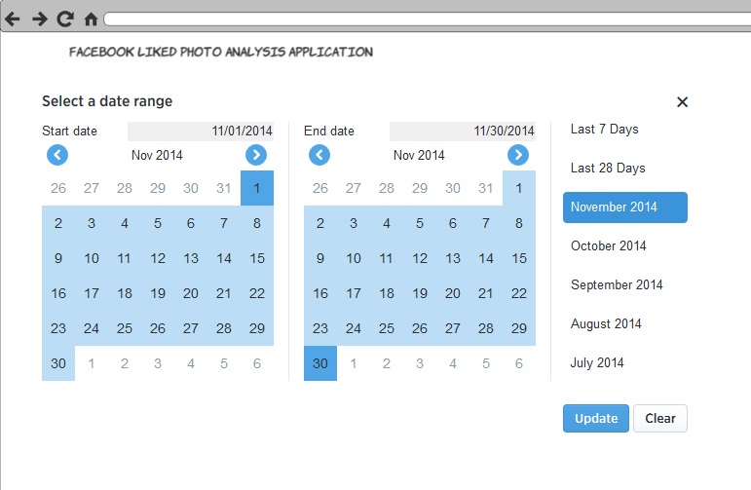Screen dimensions: 751x490
Task: Pick day 9 in Start date calendar
Action: coord(58,258)
